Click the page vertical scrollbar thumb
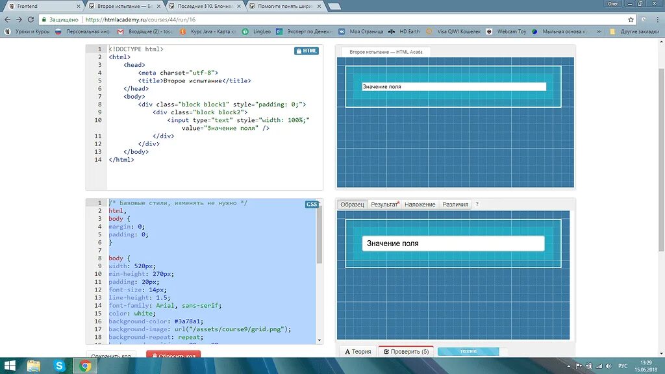The width and height of the screenshot is (665, 374). click(x=661, y=159)
